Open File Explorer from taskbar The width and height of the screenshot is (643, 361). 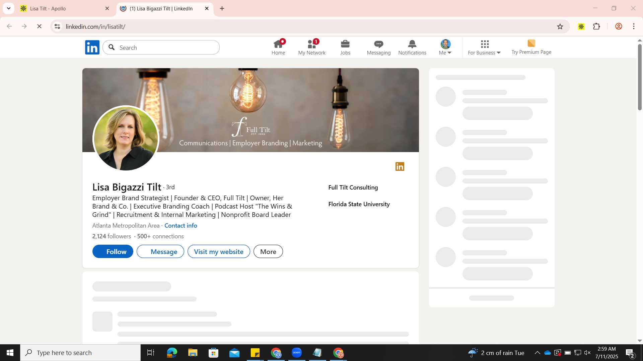(193, 353)
